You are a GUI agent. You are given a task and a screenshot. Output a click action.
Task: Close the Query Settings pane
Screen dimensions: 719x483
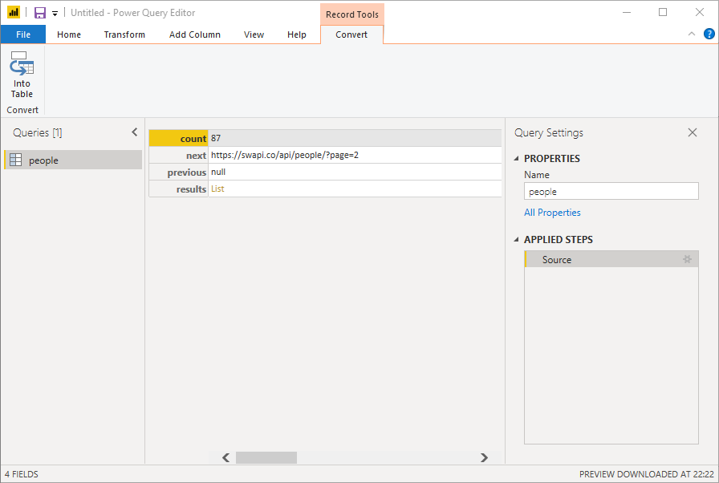coord(693,132)
